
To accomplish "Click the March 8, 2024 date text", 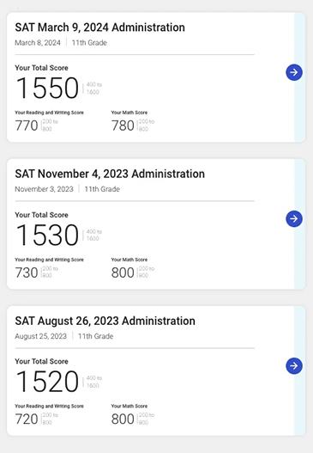I will coord(38,43).
